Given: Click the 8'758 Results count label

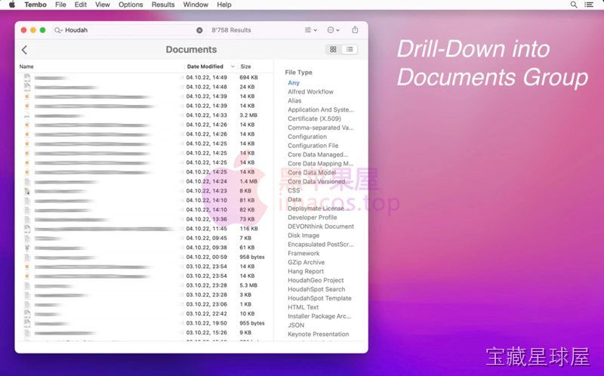Looking at the screenshot, I should click(231, 30).
